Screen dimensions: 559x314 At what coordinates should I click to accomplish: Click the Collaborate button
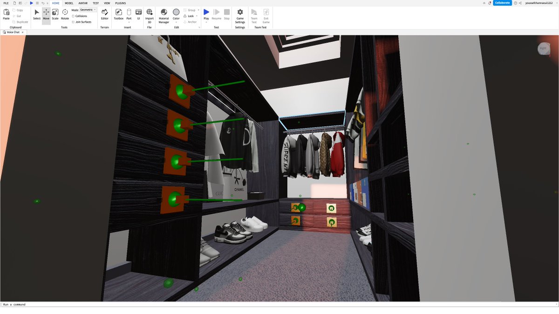(503, 3)
